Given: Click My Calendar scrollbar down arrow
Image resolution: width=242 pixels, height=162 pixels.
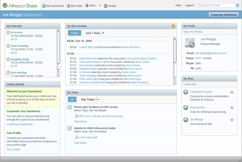Looking at the screenshot, I should point(58,75).
